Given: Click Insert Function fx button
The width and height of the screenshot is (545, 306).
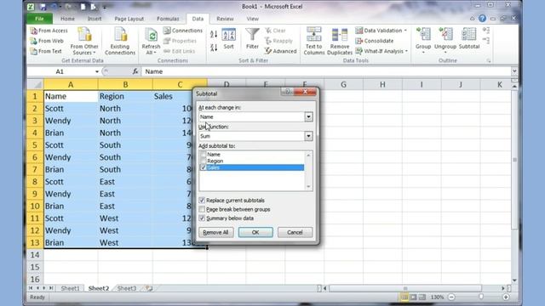Looking at the screenshot, I should pos(135,71).
